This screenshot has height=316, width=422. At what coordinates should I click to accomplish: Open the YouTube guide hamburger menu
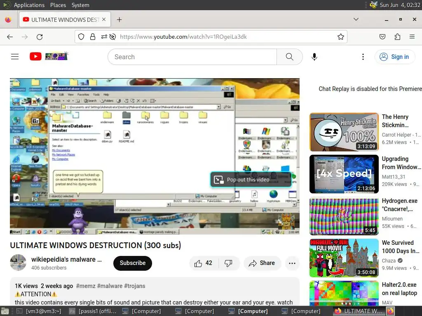click(15, 57)
